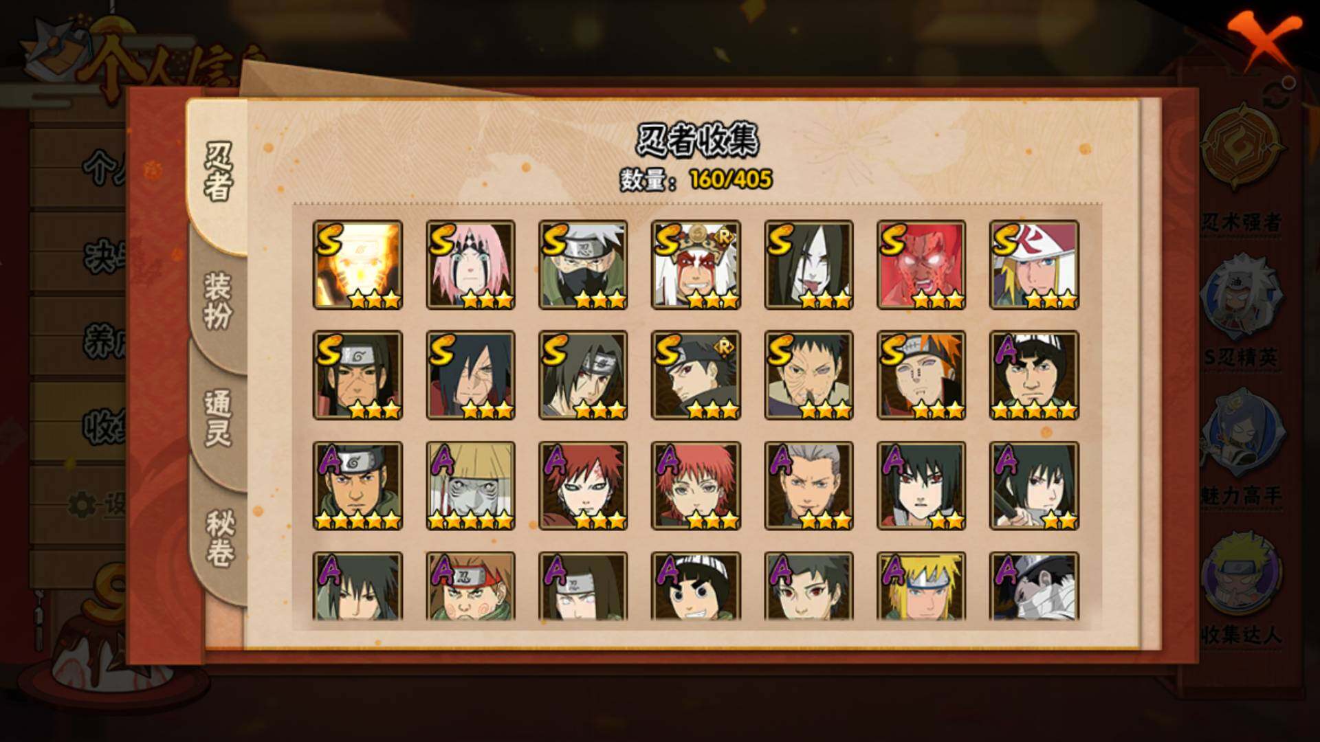Choose the five-star Asuma A-rank portrait

coord(357,486)
